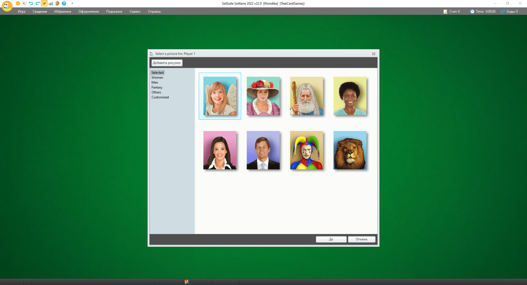Toggle the highlighted magic wand tool

(44, 3)
